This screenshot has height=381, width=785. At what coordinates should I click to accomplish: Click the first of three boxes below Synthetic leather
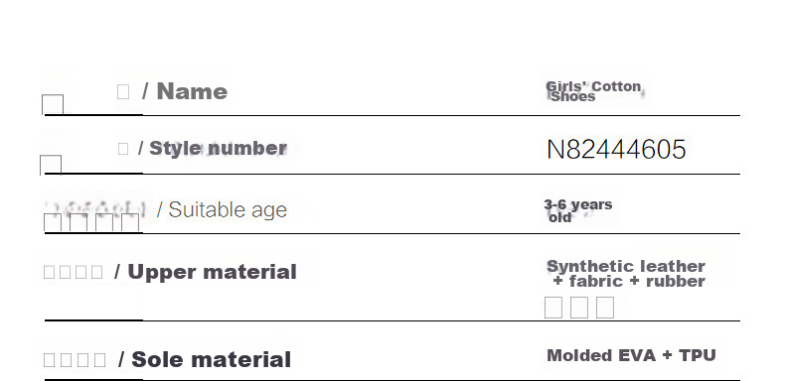click(553, 307)
